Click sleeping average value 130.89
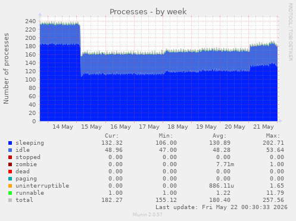 pos(220,143)
